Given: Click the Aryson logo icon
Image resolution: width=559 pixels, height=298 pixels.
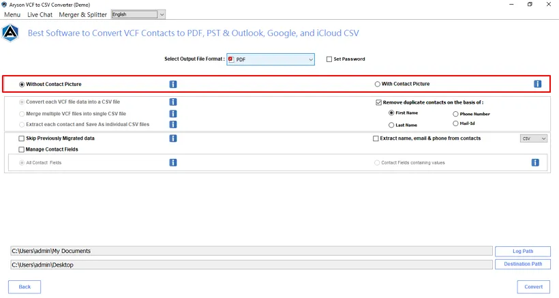Looking at the screenshot, I should (10, 33).
